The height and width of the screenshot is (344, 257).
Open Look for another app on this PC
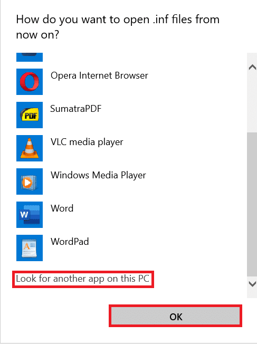pyautogui.click(x=83, y=279)
